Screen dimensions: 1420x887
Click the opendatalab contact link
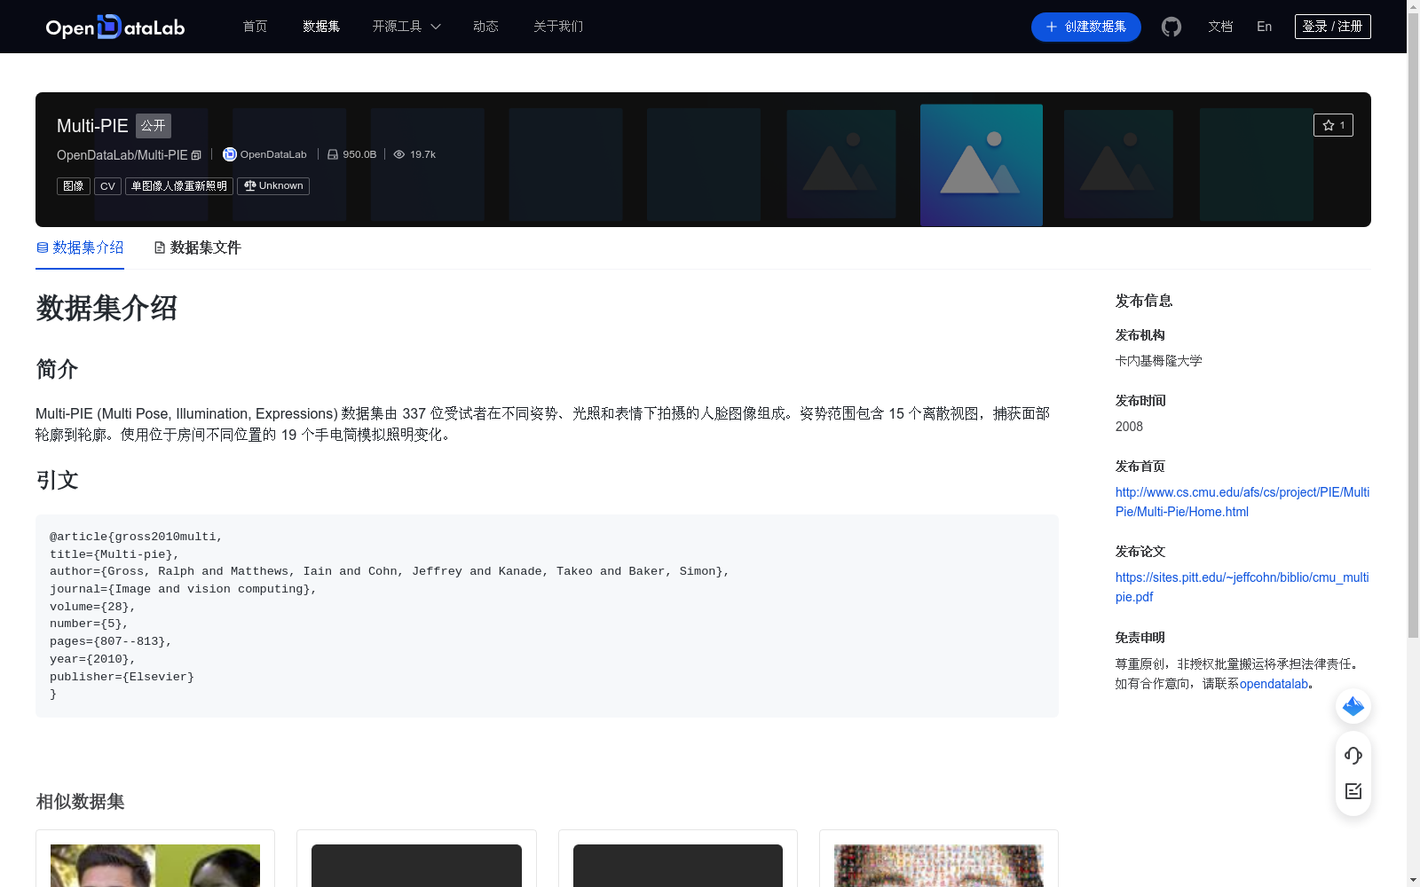click(x=1274, y=684)
